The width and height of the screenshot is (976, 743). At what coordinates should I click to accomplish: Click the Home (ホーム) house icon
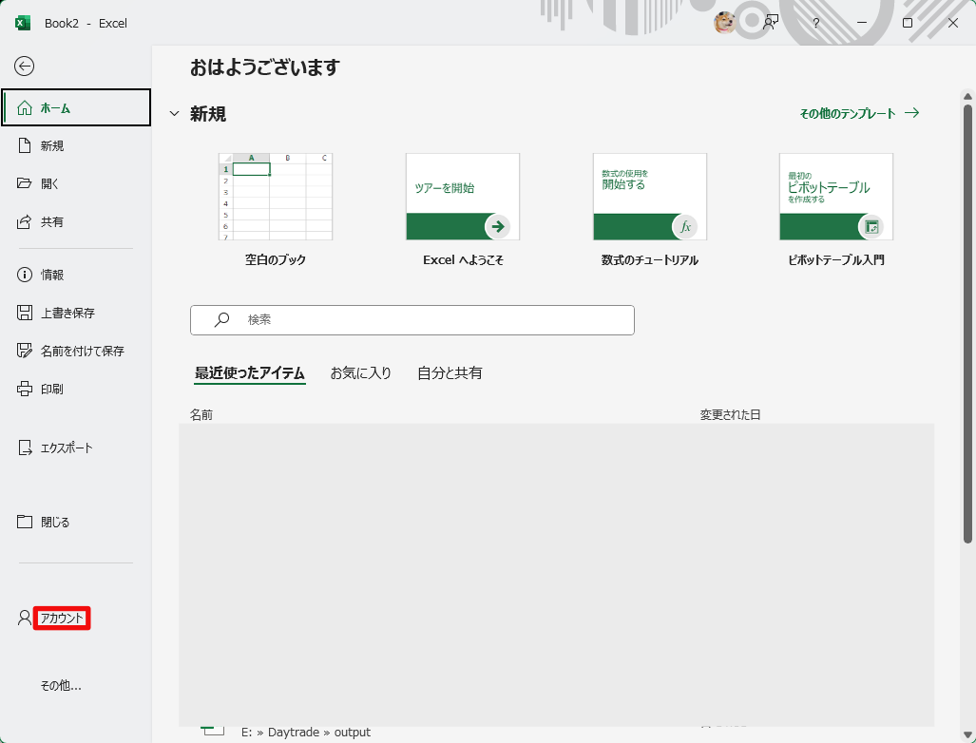[x=25, y=107]
